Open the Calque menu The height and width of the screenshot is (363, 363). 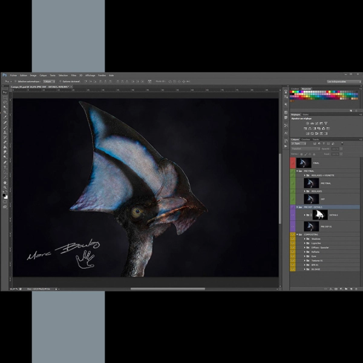coord(43,76)
